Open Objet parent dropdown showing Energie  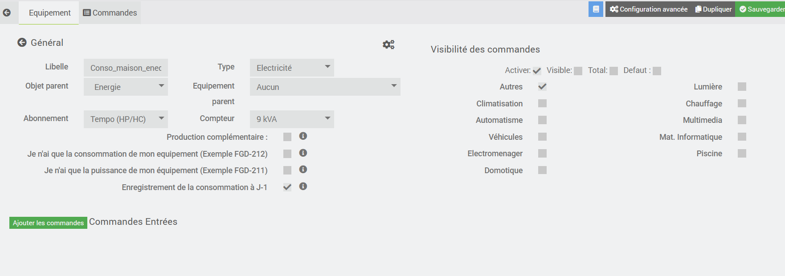[x=126, y=87]
